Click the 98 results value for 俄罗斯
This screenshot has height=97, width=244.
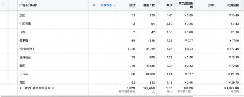click(x=133, y=40)
